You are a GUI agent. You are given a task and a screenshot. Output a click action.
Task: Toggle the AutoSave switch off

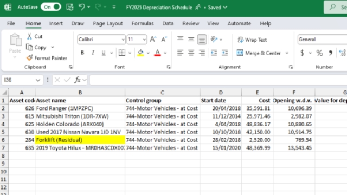tap(51, 7)
